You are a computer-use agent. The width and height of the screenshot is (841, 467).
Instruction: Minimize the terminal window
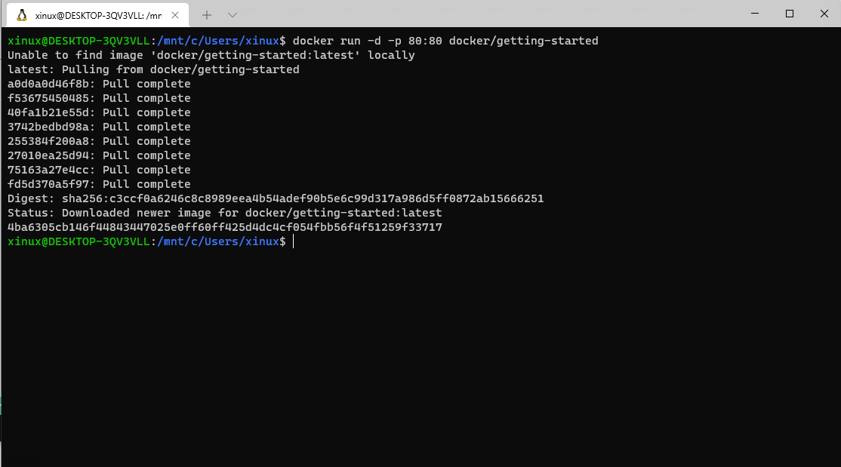[754, 14]
